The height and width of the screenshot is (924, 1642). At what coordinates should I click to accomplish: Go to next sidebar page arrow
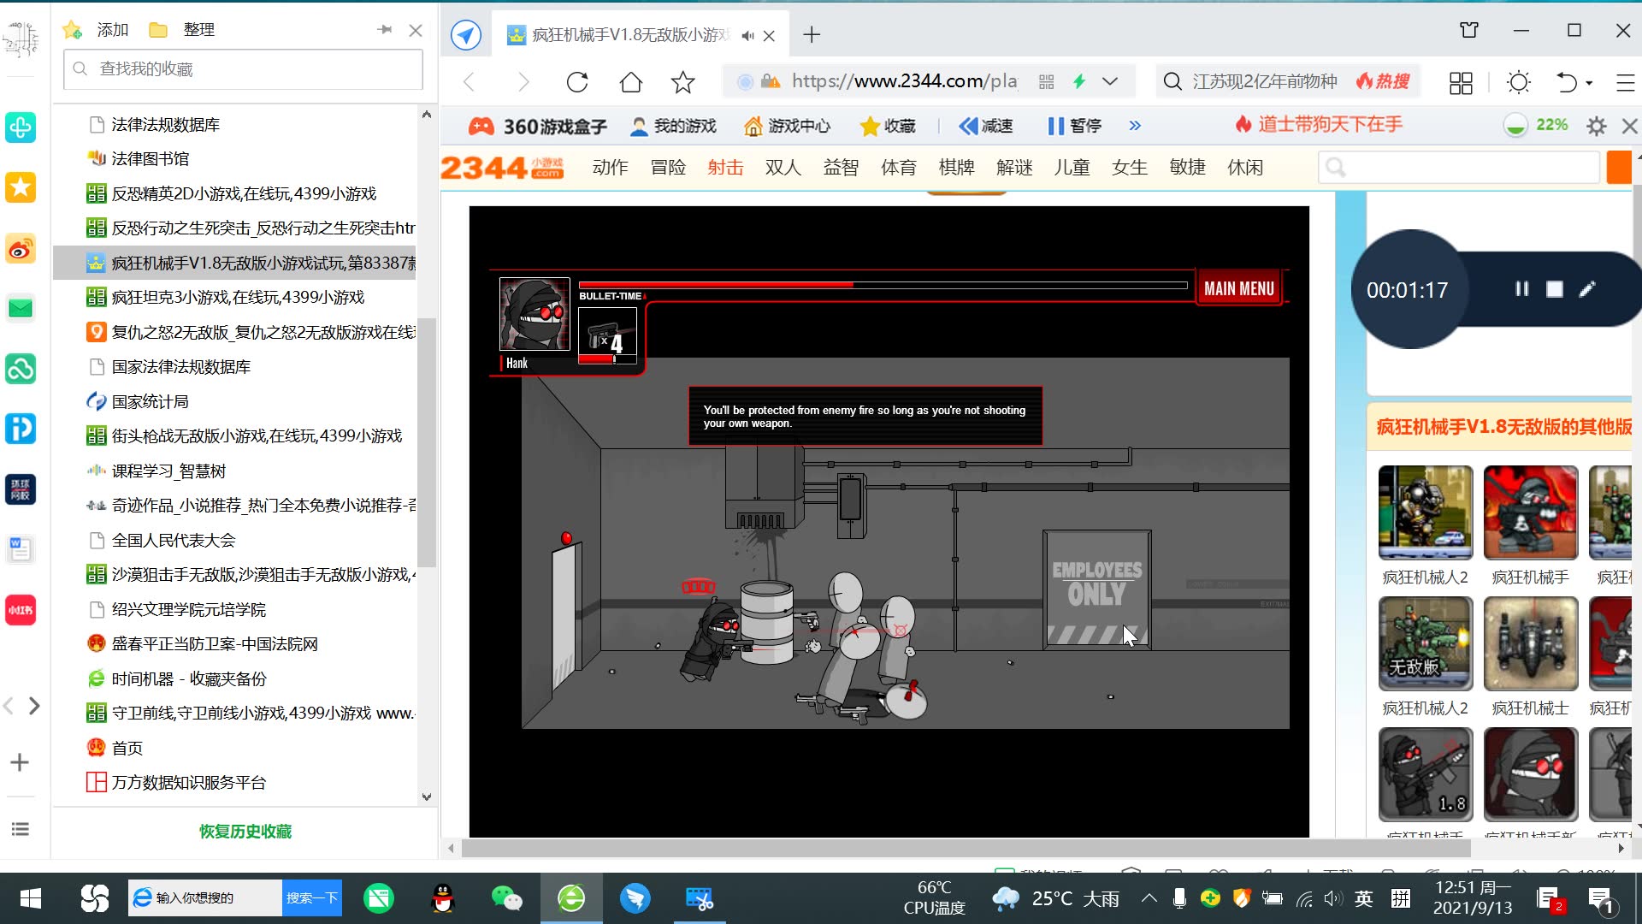tap(34, 706)
